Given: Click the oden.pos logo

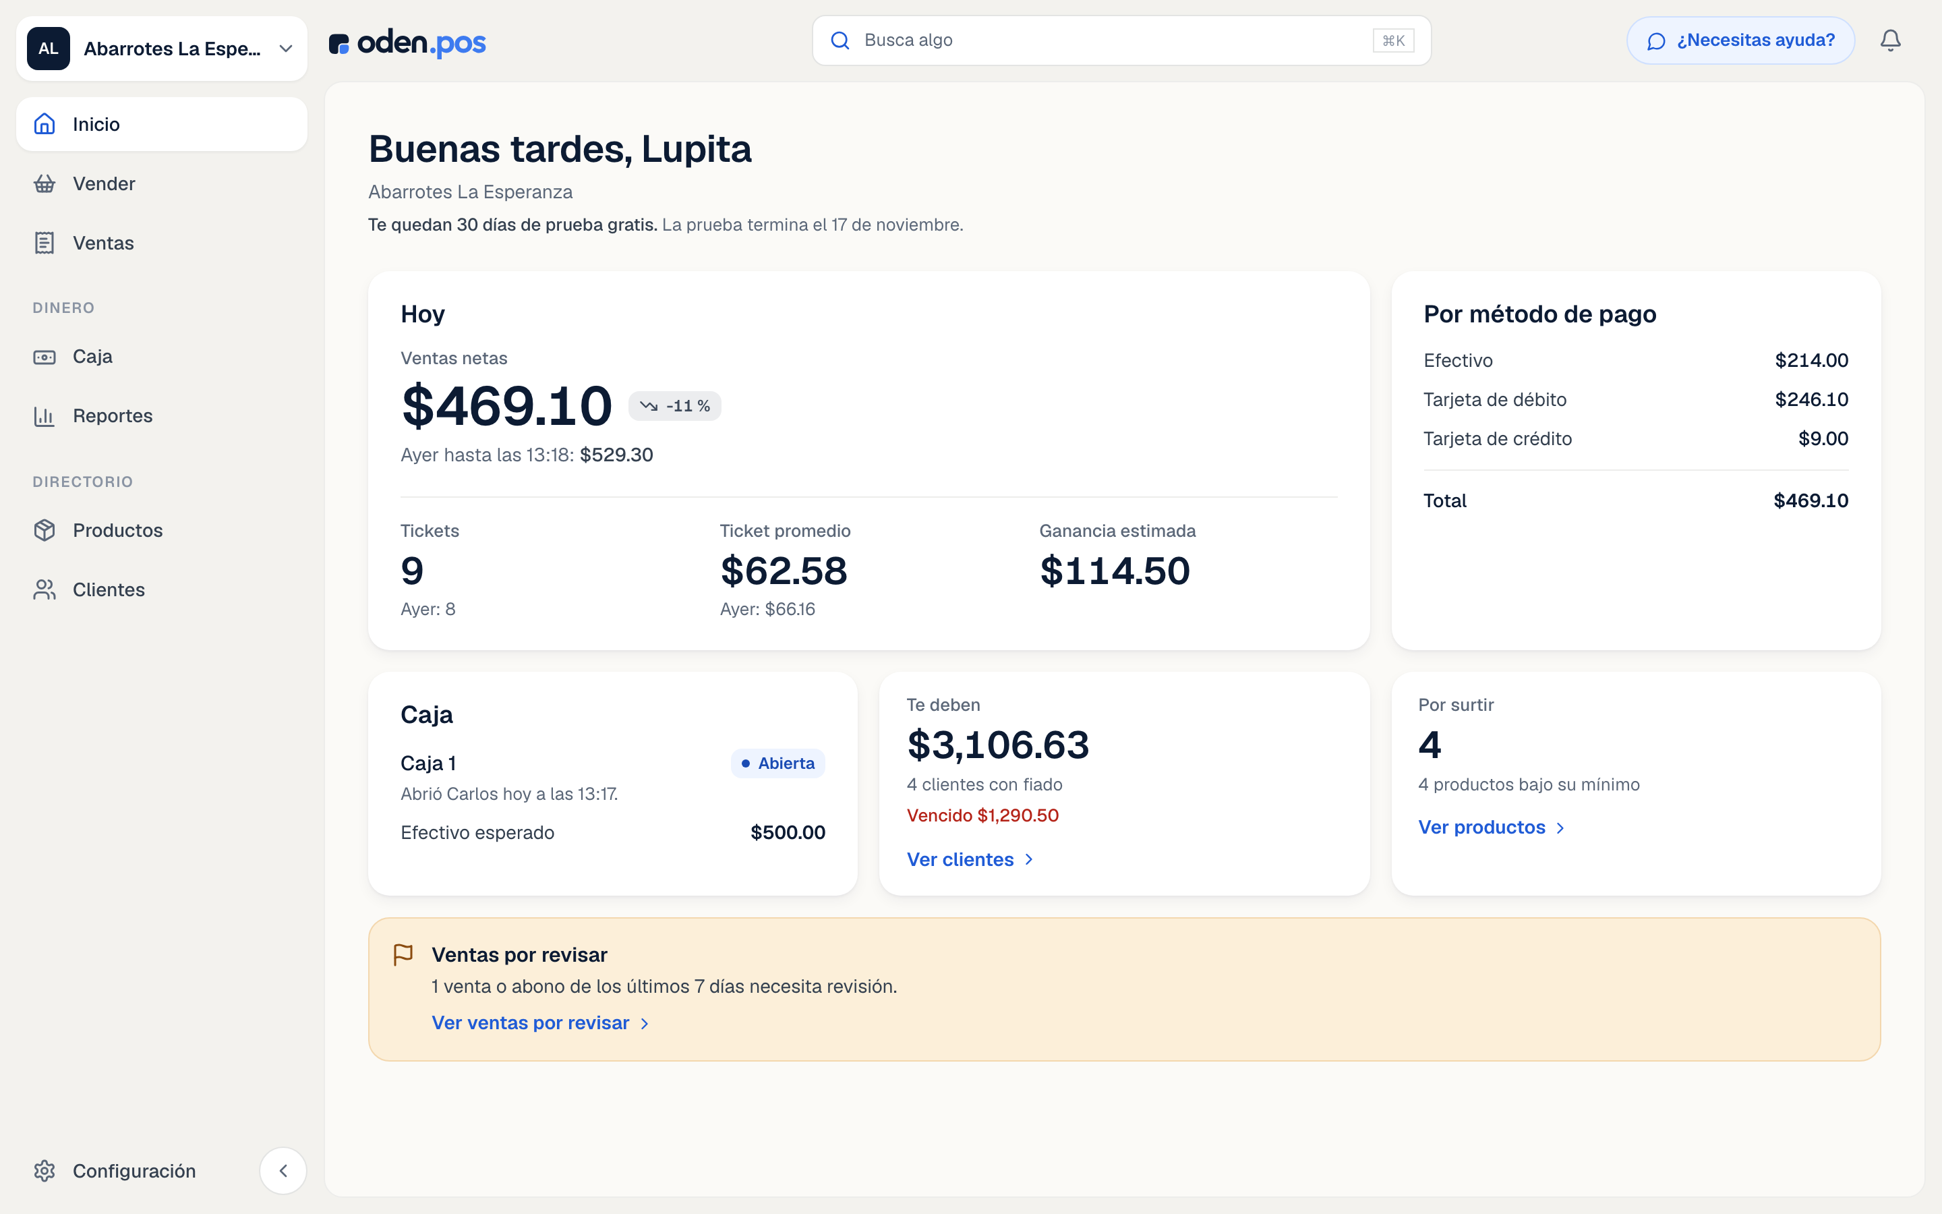Looking at the screenshot, I should pyautogui.click(x=408, y=43).
